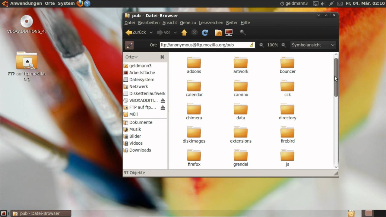
Task: Open Musik bookmark in sidebar
Action: (145, 129)
